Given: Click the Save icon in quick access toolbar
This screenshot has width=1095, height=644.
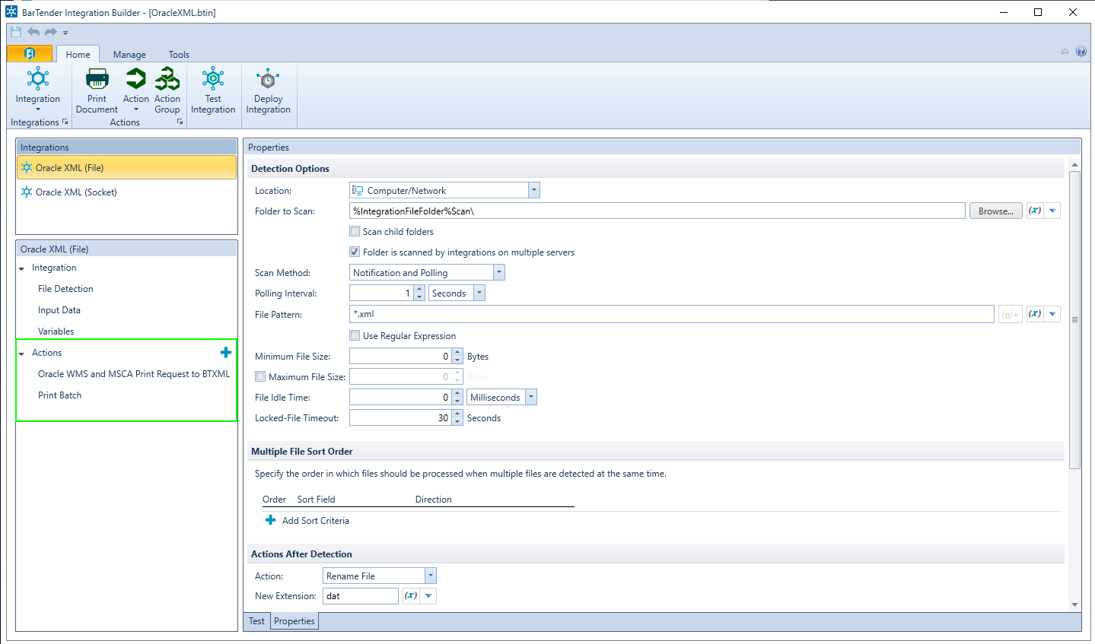Looking at the screenshot, I should pyautogui.click(x=15, y=32).
